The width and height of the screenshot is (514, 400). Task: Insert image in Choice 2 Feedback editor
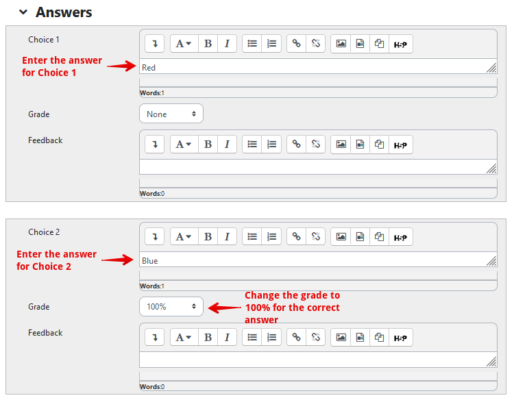tap(341, 338)
